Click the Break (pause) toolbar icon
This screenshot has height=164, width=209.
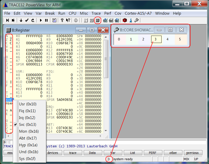[x=46, y=20]
